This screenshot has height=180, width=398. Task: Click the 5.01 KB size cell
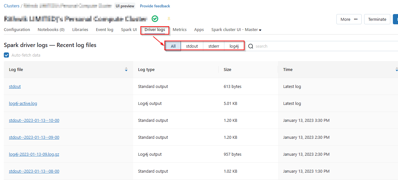(x=230, y=103)
